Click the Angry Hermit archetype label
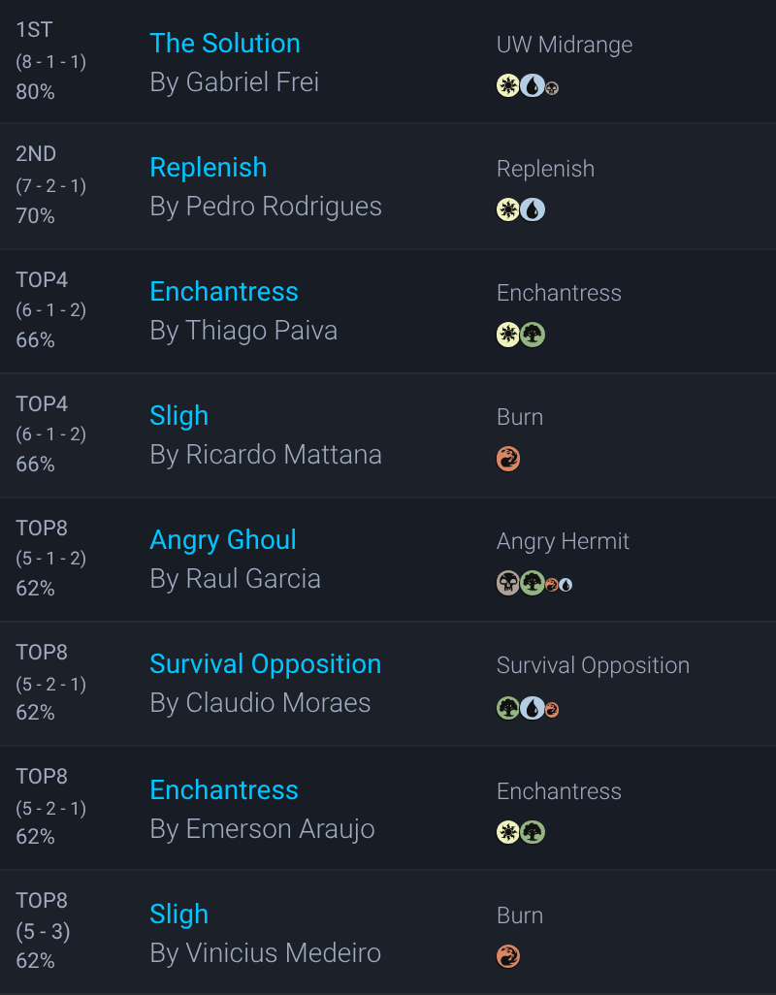The width and height of the screenshot is (776, 995). [563, 541]
